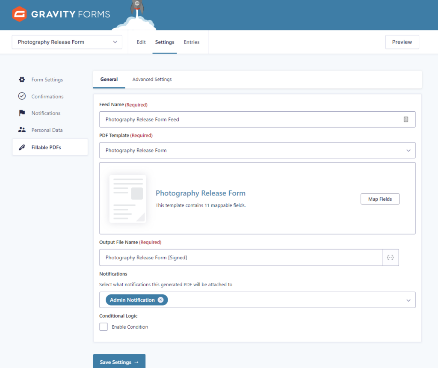The height and width of the screenshot is (368, 438).
Task: Click the Personal Data people icon
Action: click(22, 130)
